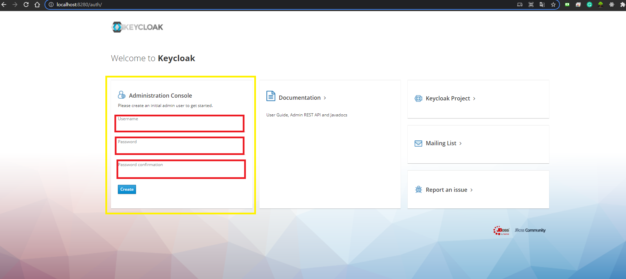626x279 pixels.
Task: Click the install-app icon in address bar
Action: click(x=520, y=5)
